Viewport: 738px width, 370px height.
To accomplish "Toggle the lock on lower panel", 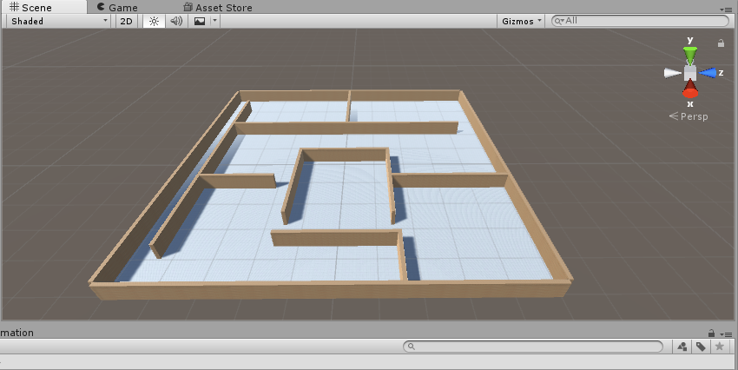I will click(712, 334).
